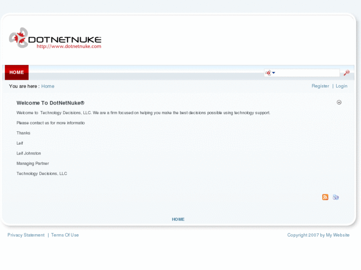Click the bottom HOME footer link

pos(178,219)
